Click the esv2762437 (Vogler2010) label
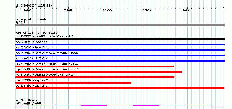Viewport: 232px width, 109px height. tap(34, 80)
